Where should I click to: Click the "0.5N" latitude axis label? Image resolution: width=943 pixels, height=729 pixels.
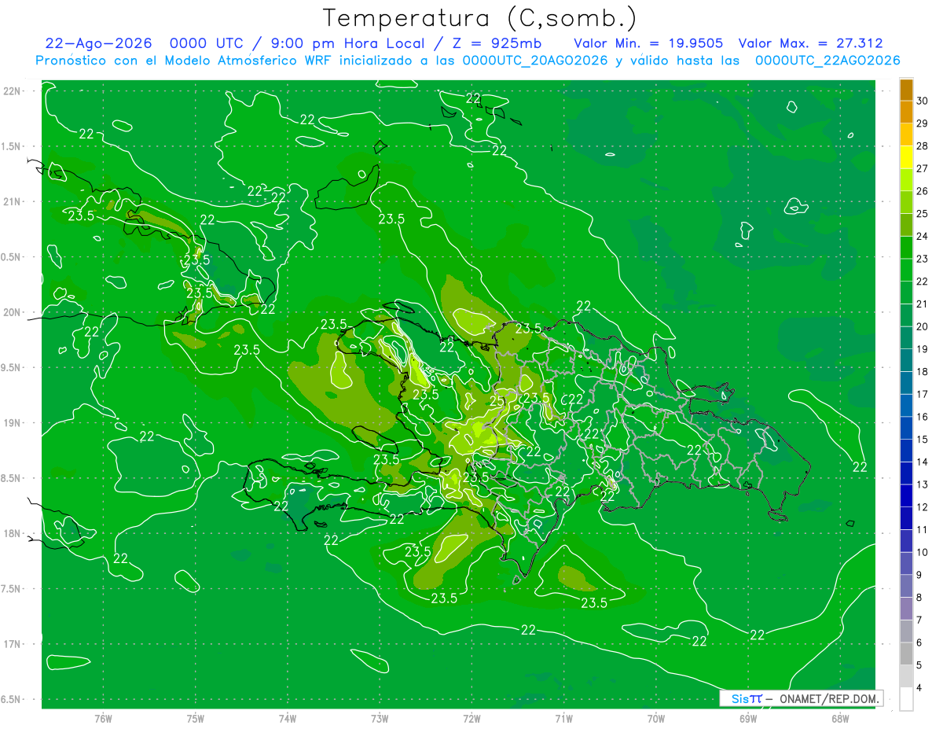tap(13, 257)
